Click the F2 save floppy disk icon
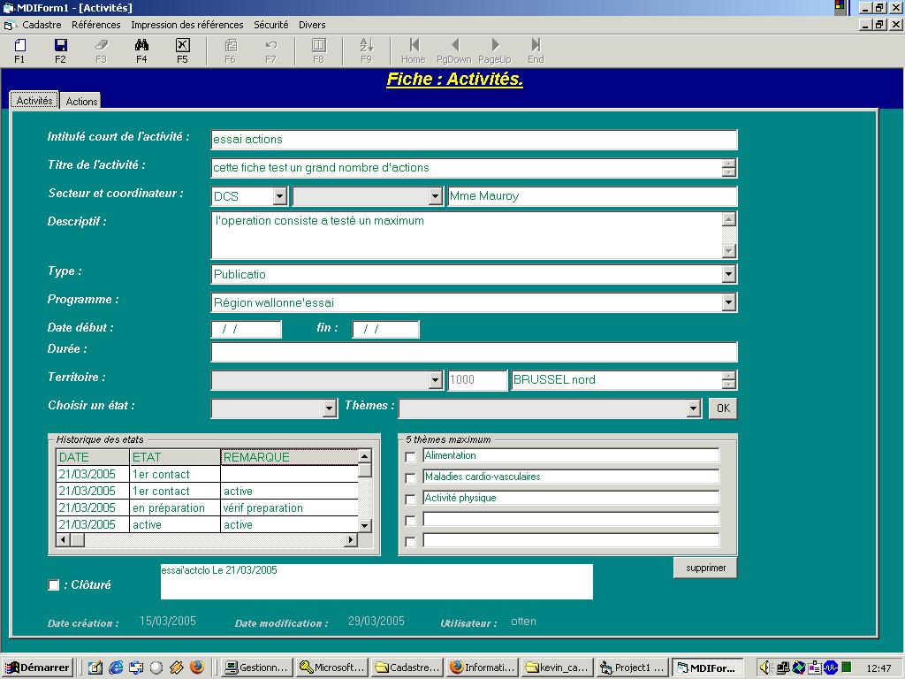905x679 pixels. click(60, 46)
